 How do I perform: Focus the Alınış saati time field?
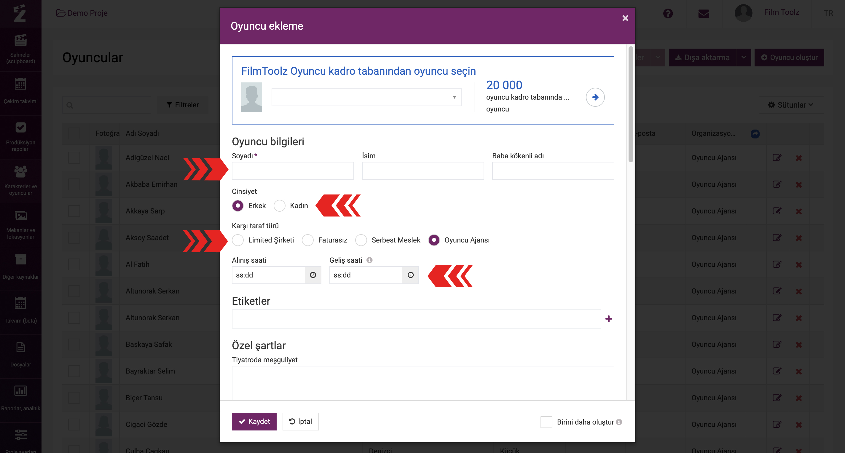(x=268, y=275)
